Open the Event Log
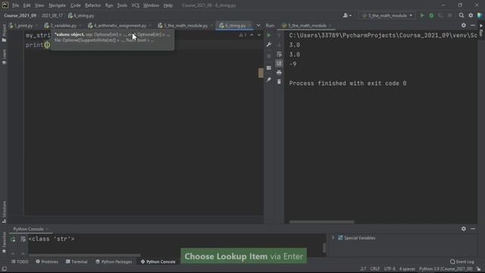The height and width of the screenshot is (273, 485). 462,262
